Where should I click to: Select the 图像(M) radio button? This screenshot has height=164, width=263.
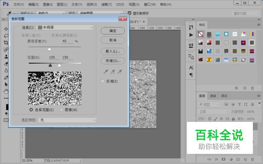pos(62,110)
